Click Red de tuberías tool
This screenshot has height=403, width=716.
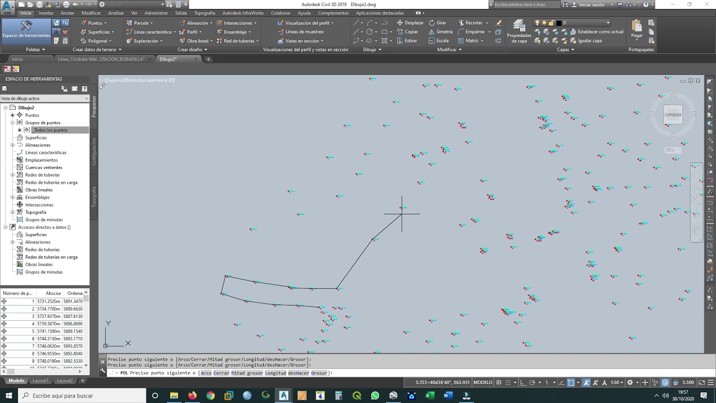coord(237,41)
